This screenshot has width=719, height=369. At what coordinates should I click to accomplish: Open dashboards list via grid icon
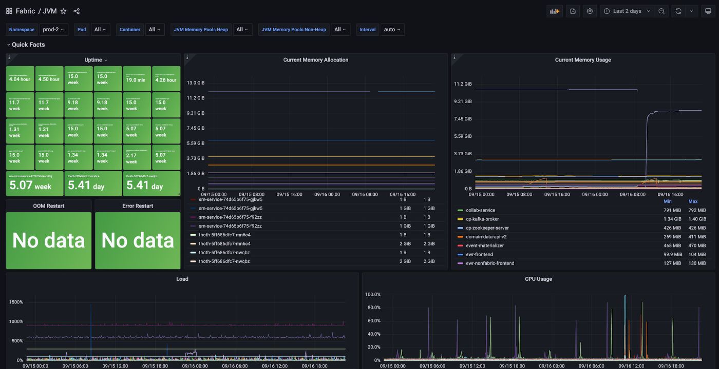coord(9,11)
